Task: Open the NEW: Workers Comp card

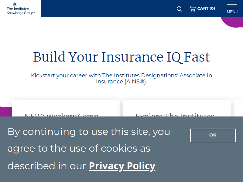Action: tap(66, 108)
